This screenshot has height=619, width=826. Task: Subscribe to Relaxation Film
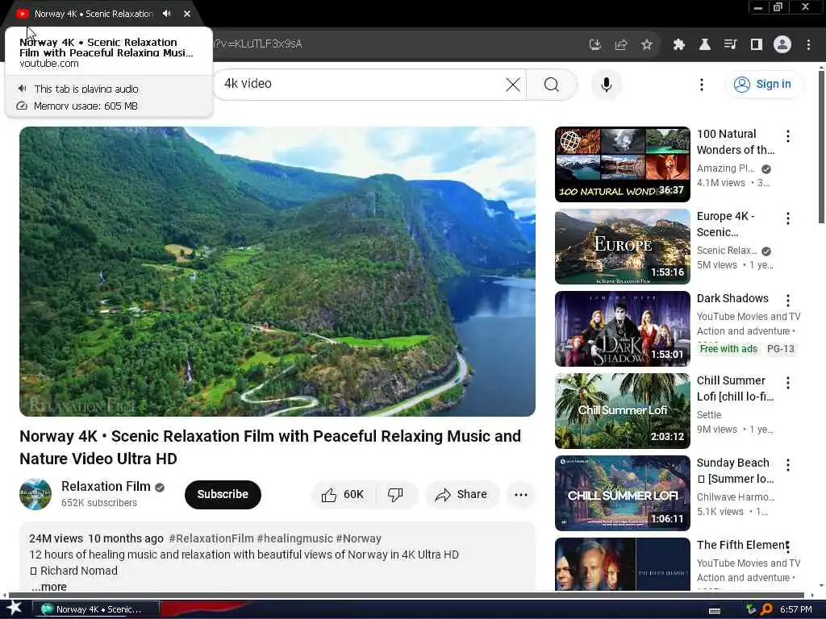(x=223, y=494)
